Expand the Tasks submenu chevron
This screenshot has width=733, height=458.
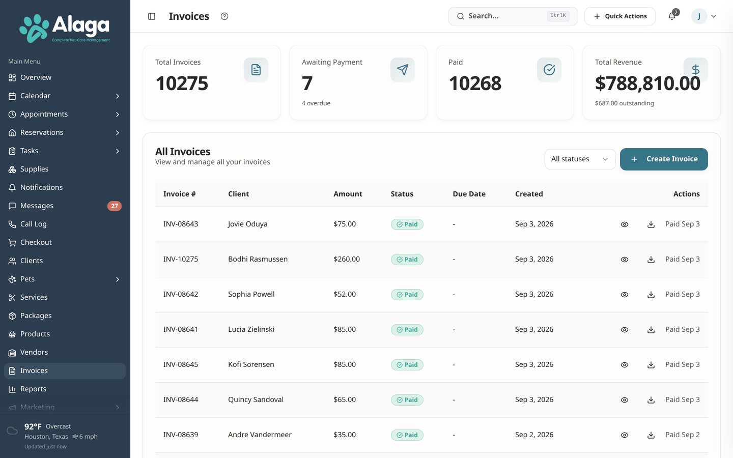118,151
